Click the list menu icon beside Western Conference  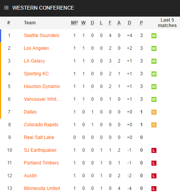point(6,8)
